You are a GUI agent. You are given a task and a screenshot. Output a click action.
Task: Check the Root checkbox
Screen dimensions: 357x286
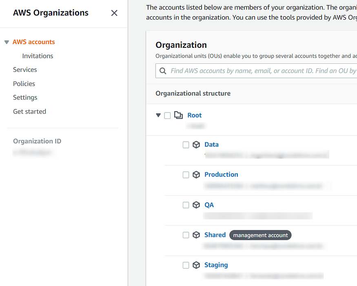point(167,116)
